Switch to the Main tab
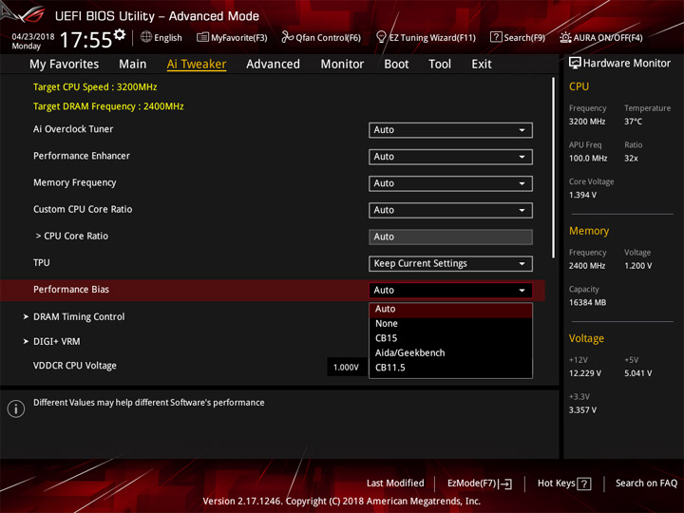 pyautogui.click(x=133, y=65)
